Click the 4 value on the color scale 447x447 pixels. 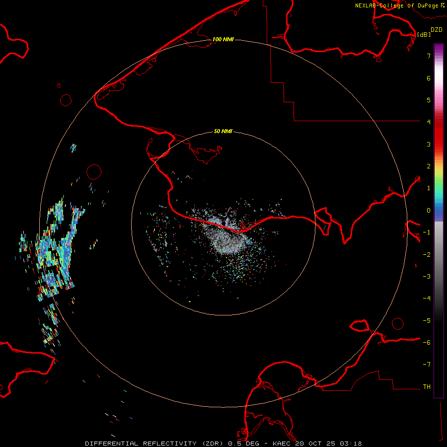click(x=429, y=122)
